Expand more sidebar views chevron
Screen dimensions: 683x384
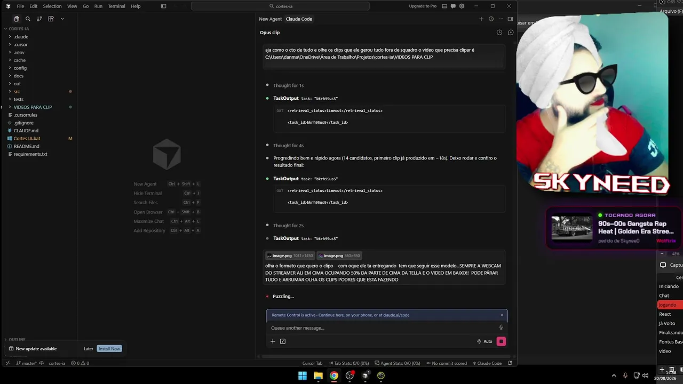[x=62, y=19]
